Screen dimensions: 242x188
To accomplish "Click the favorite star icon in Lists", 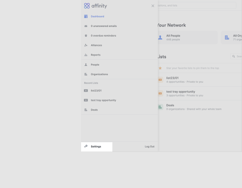I will (x=160, y=68).
